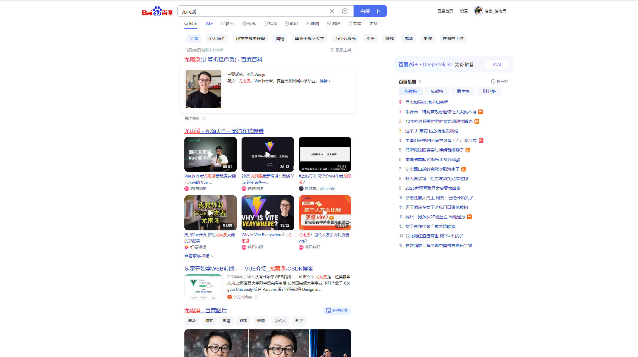Play the 35:13 Vite 前端统一工具链 video
Screen dimensions: 638x357
click(x=268, y=154)
